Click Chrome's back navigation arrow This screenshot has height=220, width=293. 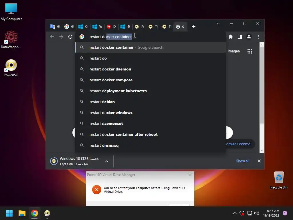(52, 37)
